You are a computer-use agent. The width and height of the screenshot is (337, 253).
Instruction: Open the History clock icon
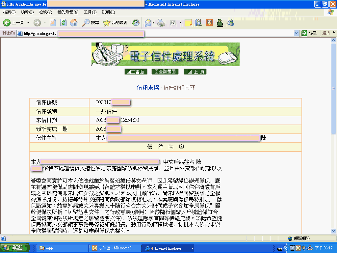136,23
